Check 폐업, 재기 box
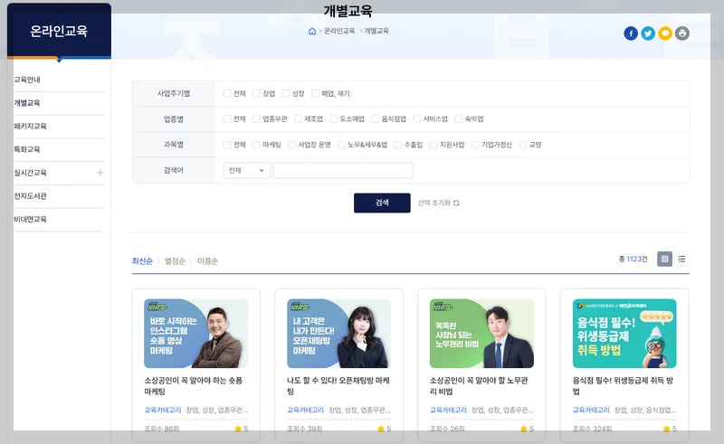This screenshot has width=724, height=444. (315, 94)
